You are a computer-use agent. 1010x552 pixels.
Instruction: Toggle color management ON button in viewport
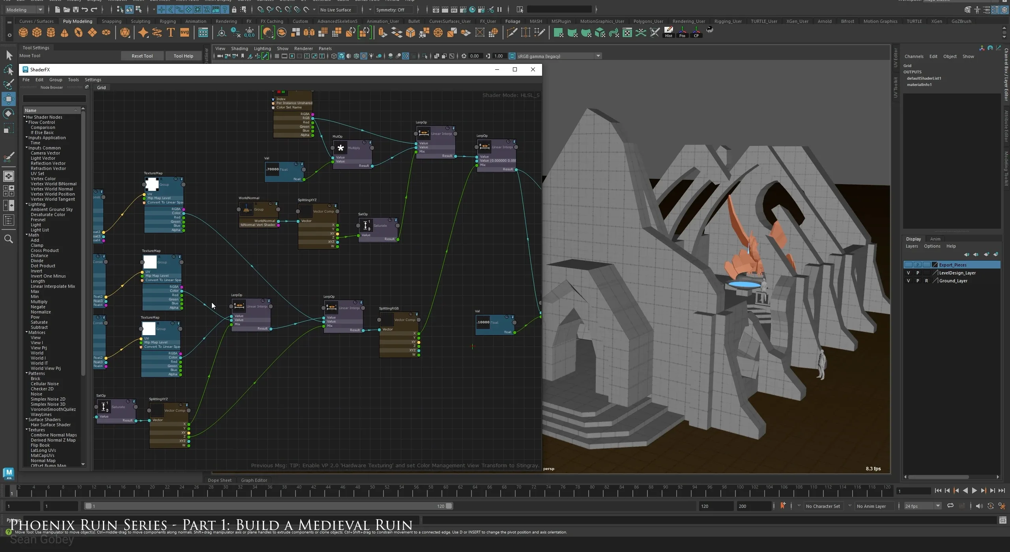point(512,56)
